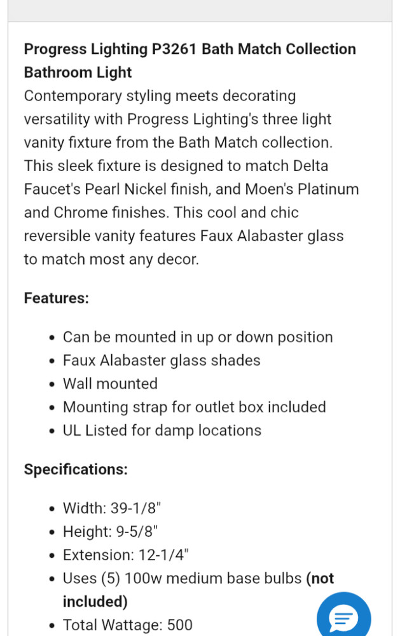
Task: Click 'Mounting strap for outlet box included'
Action: click(194, 407)
